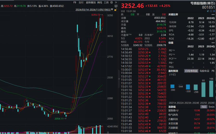Select the 当日 gainers tab
Screen dimensions: 216x134
[x=204, y=107]
